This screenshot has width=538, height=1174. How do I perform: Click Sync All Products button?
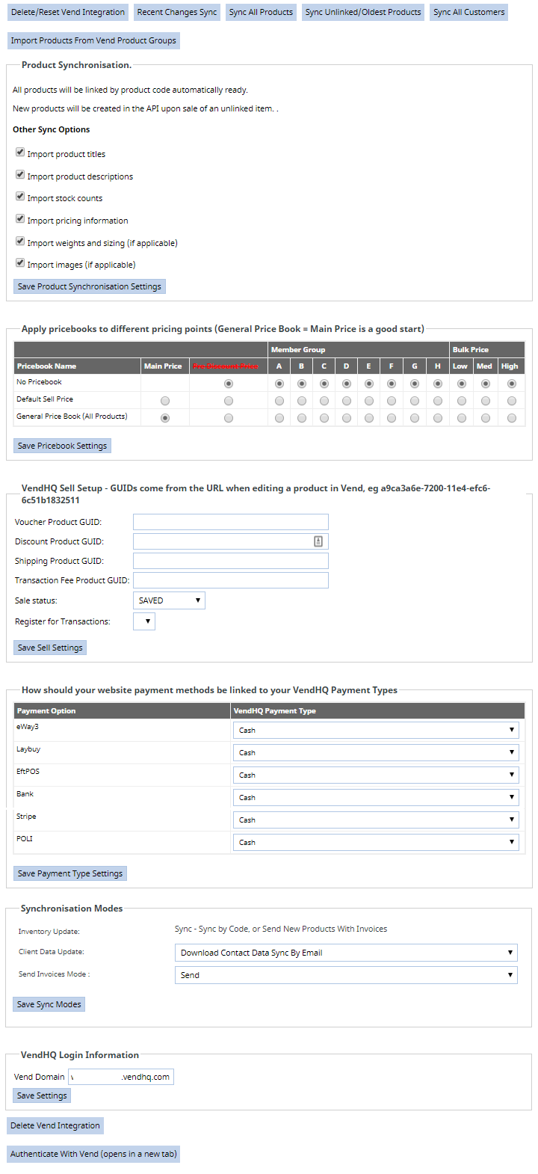tap(261, 12)
